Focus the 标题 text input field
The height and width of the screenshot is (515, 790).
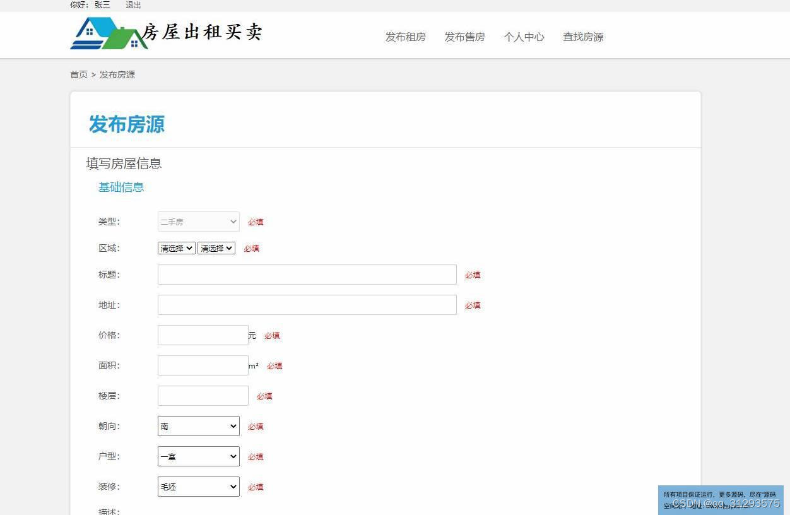tap(307, 275)
